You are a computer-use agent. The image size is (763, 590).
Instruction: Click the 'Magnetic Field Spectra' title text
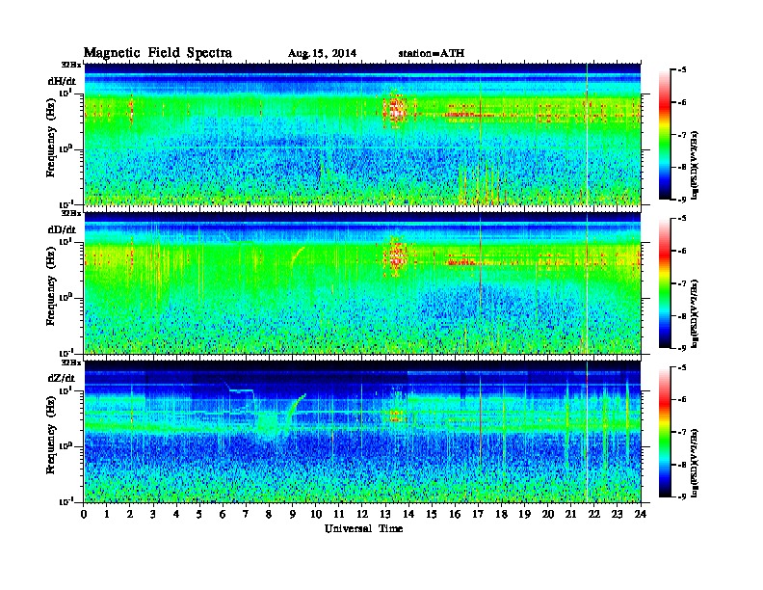158,53
